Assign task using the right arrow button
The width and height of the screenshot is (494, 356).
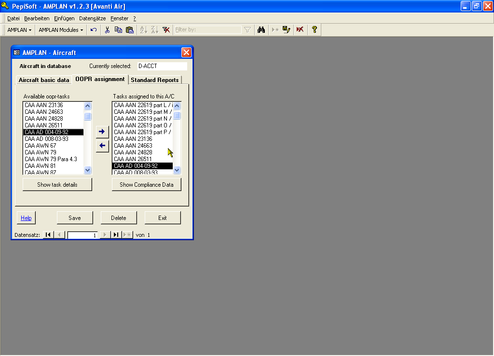102,132
